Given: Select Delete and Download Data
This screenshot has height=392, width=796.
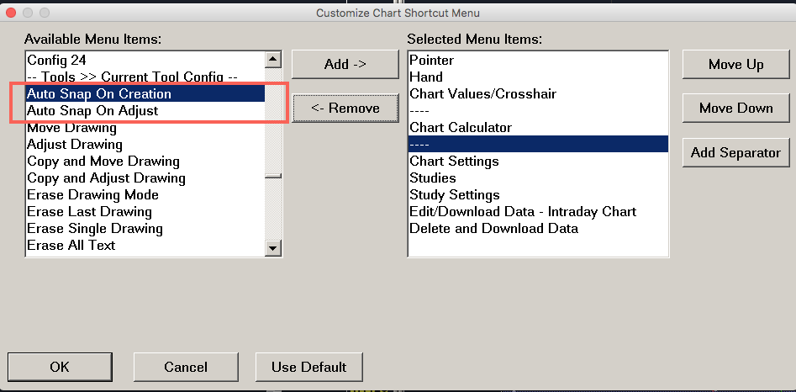Looking at the screenshot, I should click(x=538, y=228).
